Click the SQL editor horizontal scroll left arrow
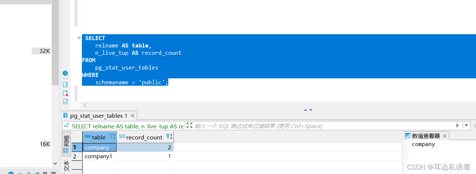This screenshot has width=476, height=174. 84,105
